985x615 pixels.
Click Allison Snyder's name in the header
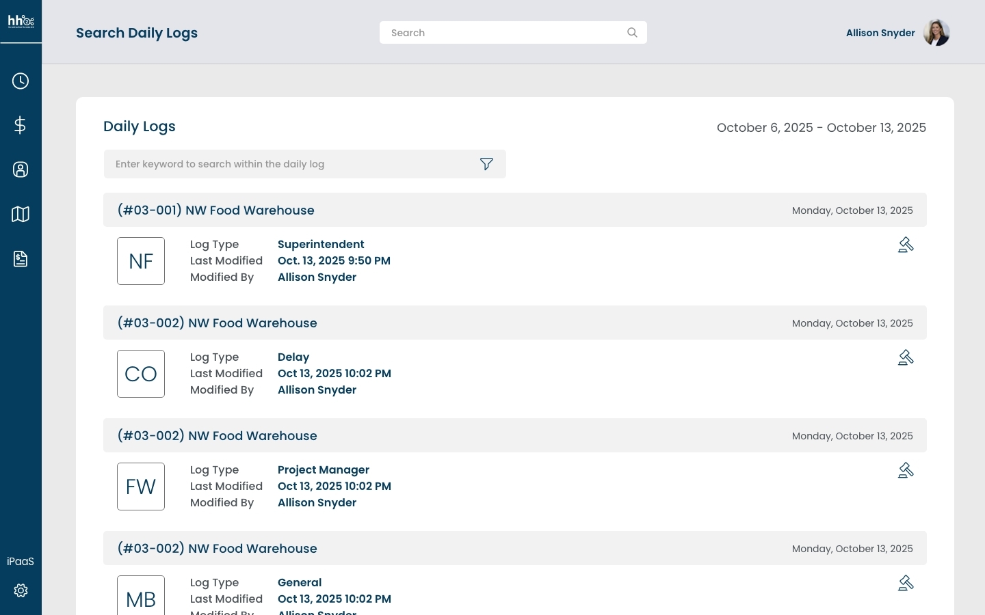tap(880, 33)
